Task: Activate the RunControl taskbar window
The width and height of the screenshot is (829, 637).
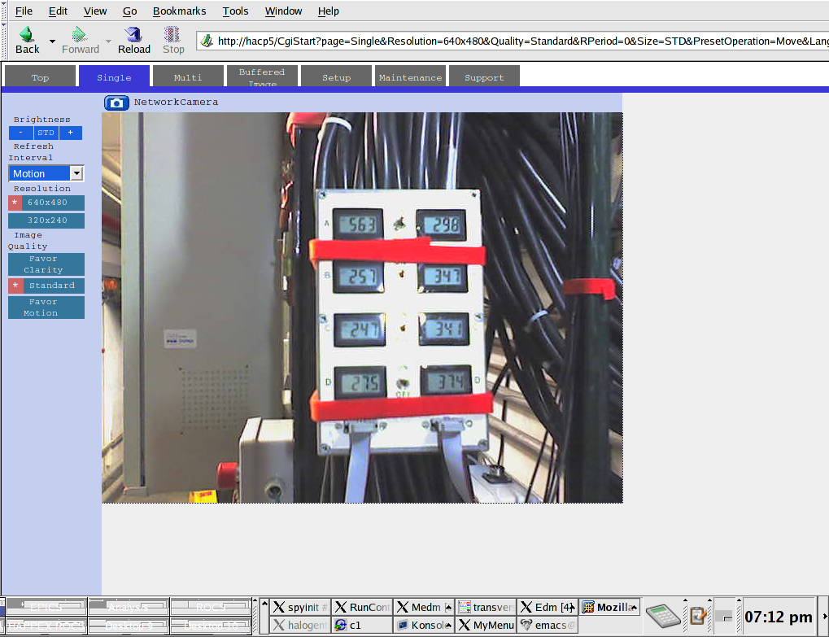Action: pyautogui.click(x=363, y=608)
